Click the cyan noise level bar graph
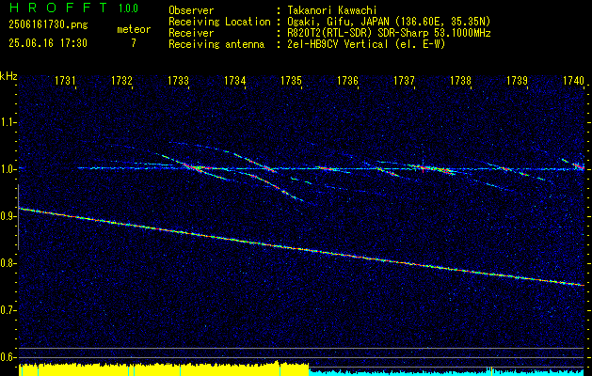Viewport: 592px width, 376px height. point(447,372)
